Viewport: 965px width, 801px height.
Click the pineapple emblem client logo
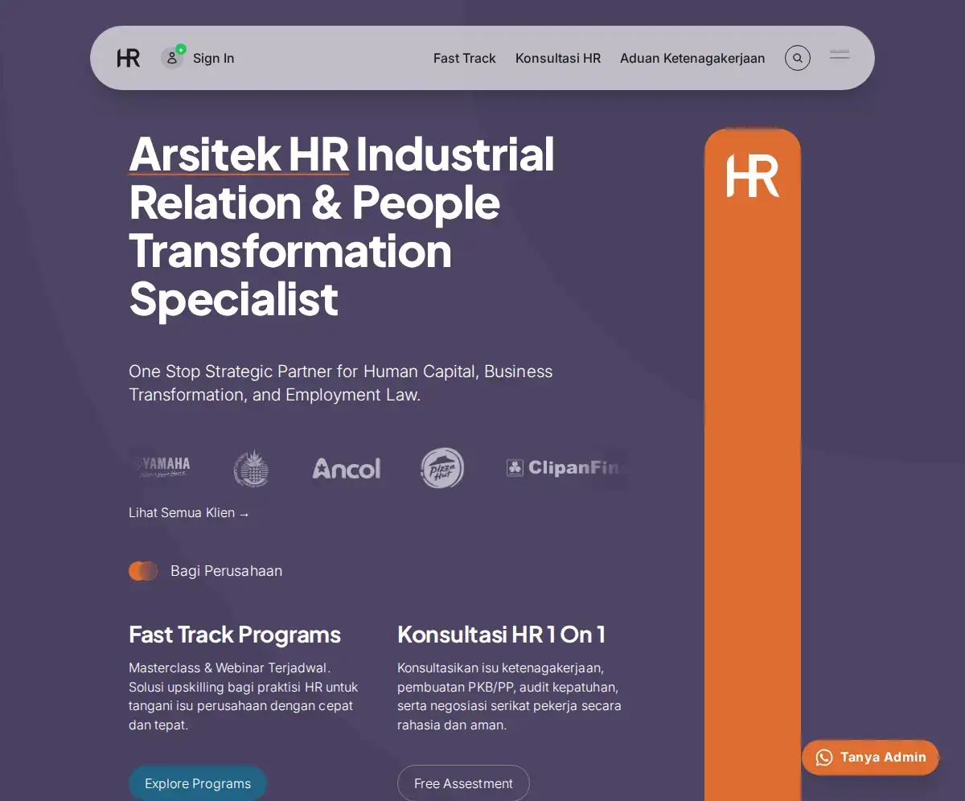(x=251, y=468)
